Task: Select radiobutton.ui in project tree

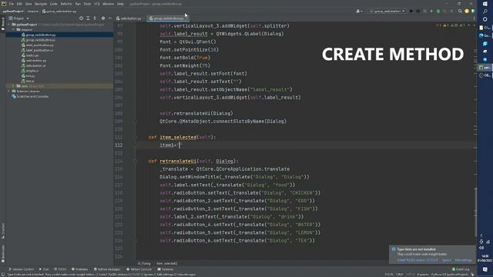Action: click(x=34, y=65)
